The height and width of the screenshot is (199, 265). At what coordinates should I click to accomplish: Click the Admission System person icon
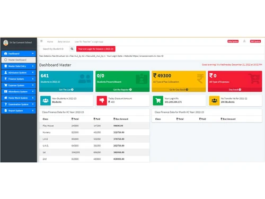coord(6,73)
